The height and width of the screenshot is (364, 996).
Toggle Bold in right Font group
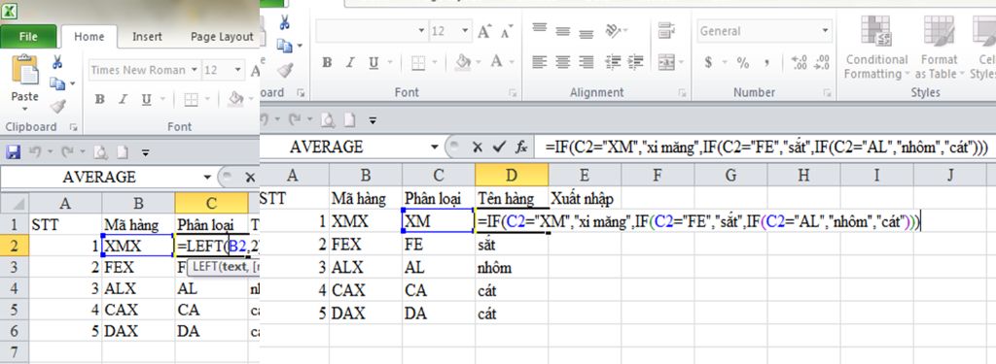tap(327, 62)
